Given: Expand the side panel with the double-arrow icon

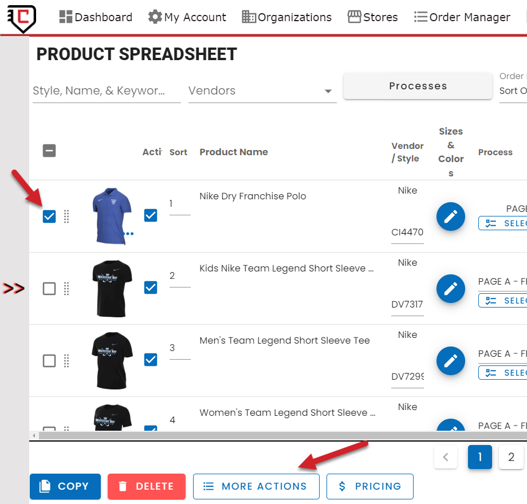Looking at the screenshot, I should 13,288.
